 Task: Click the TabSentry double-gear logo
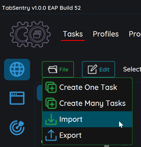pos(30,34)
